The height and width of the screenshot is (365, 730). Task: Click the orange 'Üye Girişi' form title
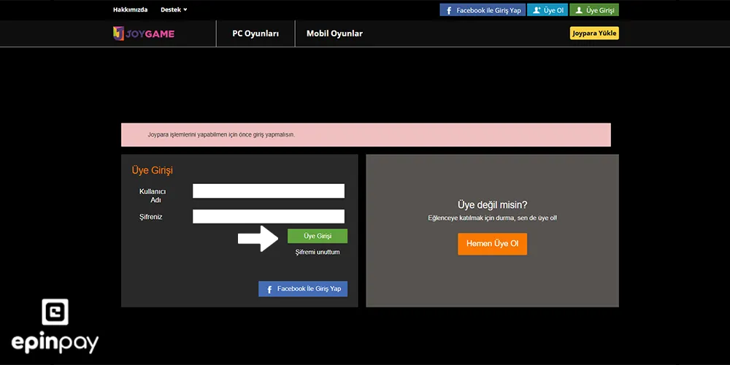(153, 170)
